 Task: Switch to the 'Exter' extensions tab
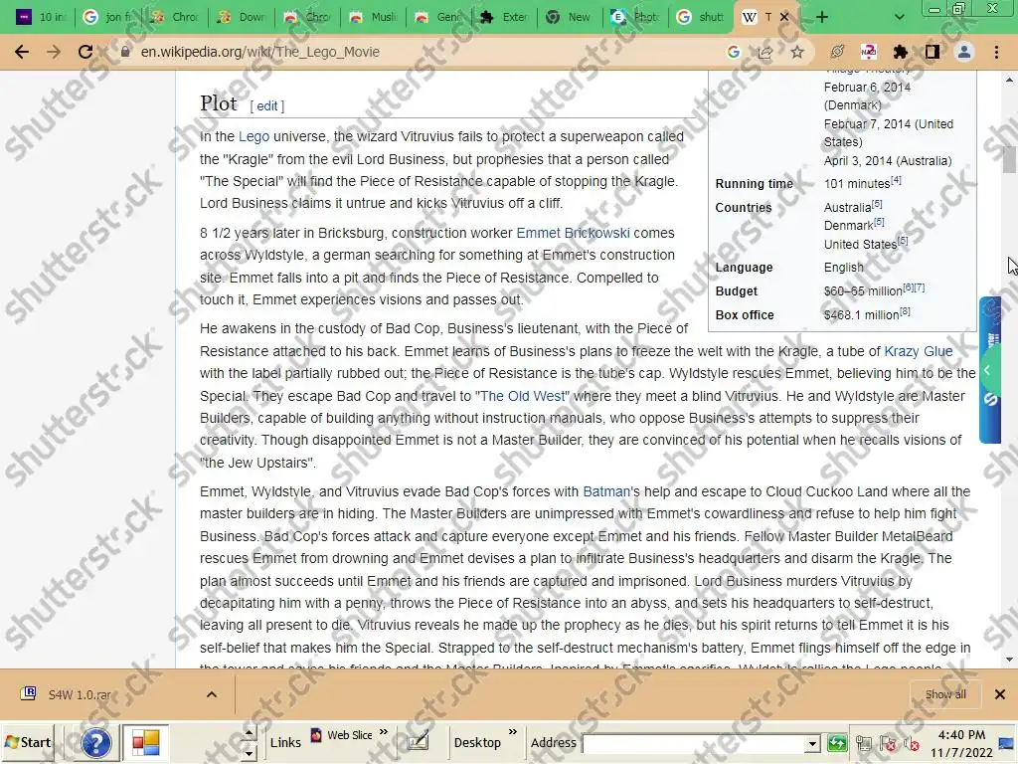[504, 17]
